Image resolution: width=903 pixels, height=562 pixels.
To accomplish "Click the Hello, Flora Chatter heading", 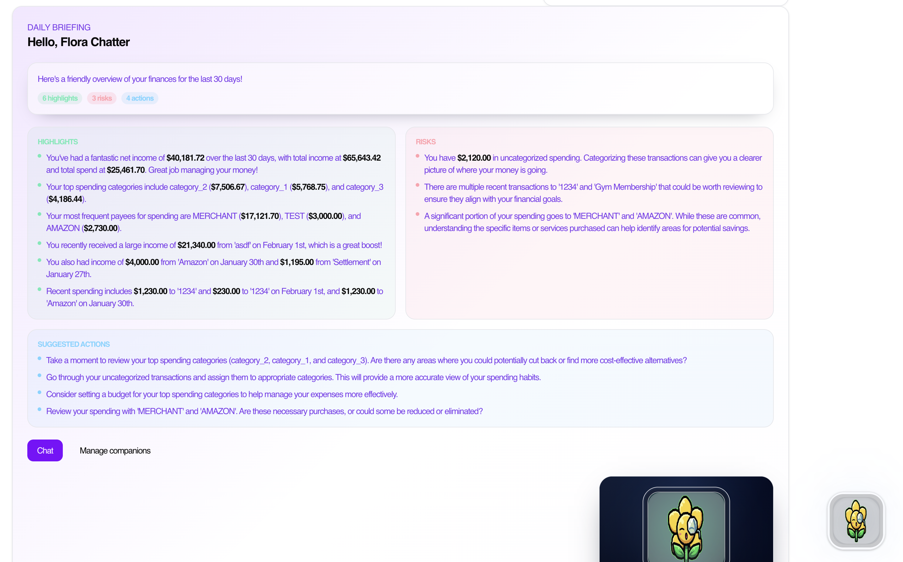I will [79, 42].
